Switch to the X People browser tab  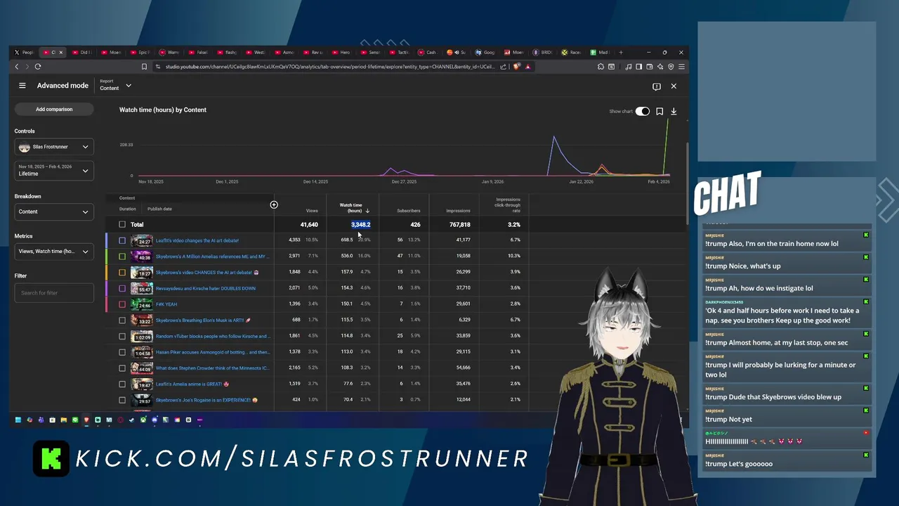(24, 52)
